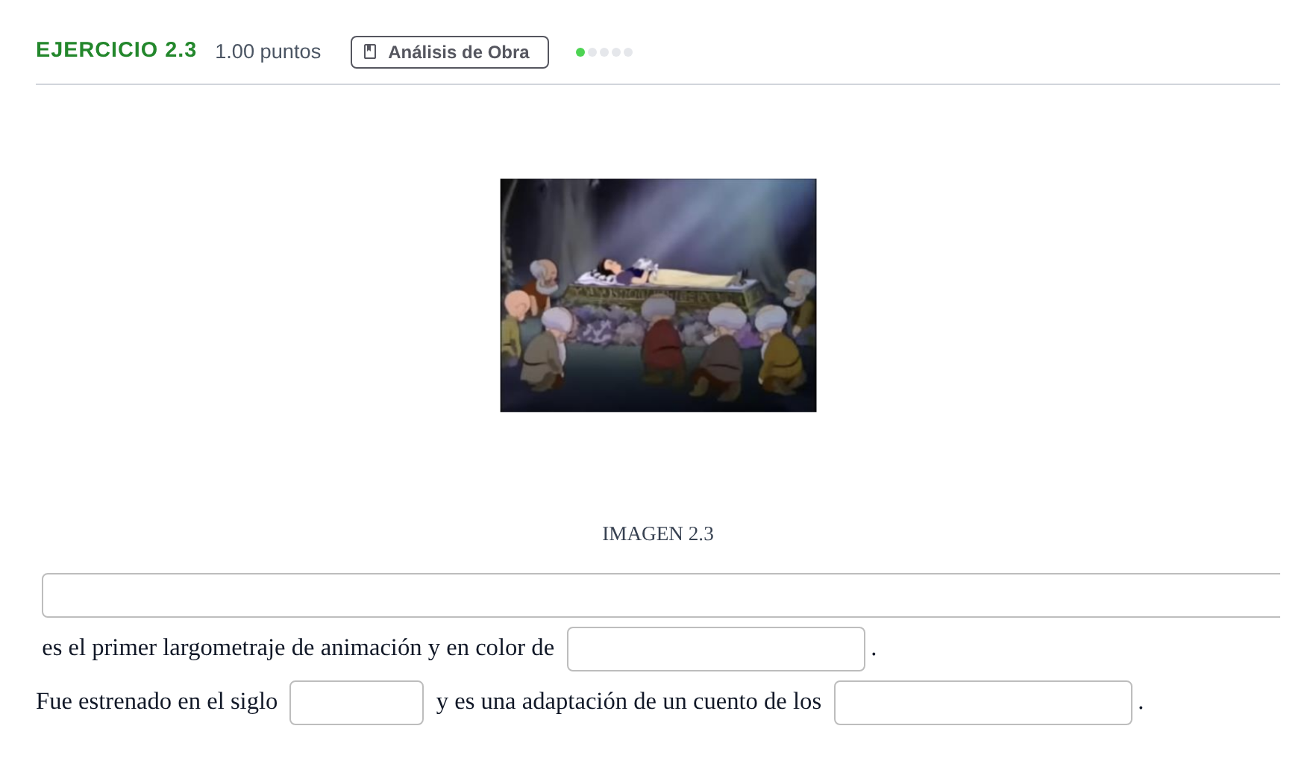
Task: Focus the wide film title input field
Action: coord(661,595)
